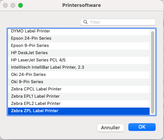Pick Zebra EPL1 Label Printer
Screen dimensions: 164x140
pyautogui.click(x=79, y=96)
